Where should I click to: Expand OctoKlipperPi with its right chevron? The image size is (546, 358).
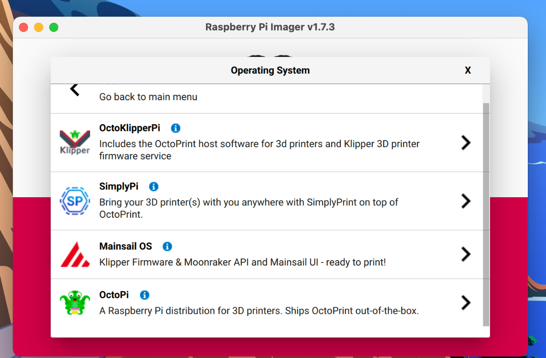(x=465, y=143)
